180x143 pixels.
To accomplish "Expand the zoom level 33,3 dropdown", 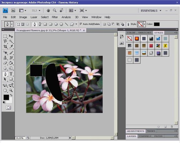I will click(x=39, y=11).
